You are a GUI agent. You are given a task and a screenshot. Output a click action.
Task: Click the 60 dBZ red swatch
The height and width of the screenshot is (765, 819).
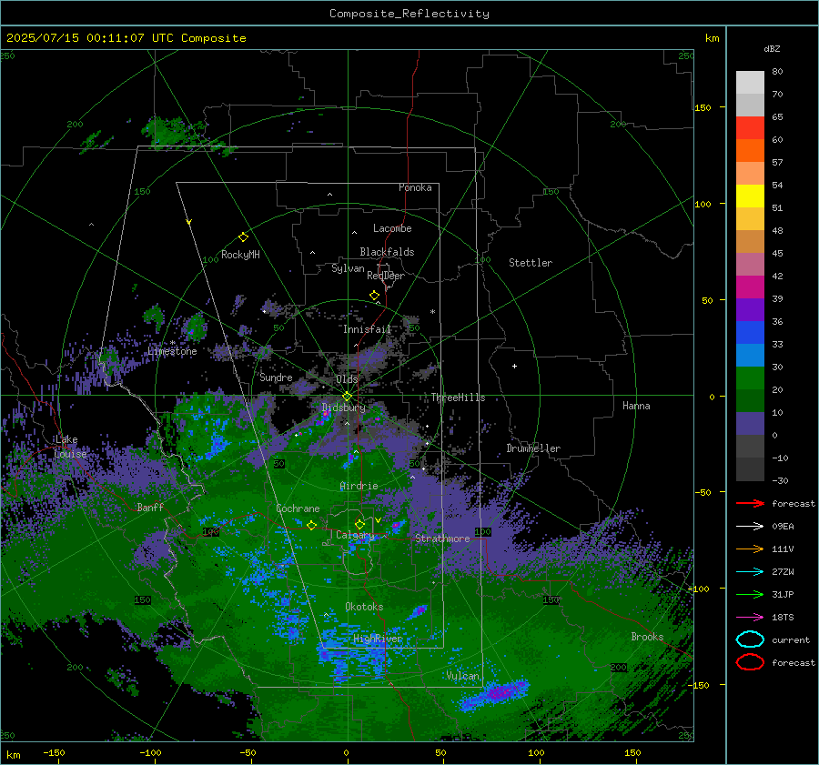[750, 128]
